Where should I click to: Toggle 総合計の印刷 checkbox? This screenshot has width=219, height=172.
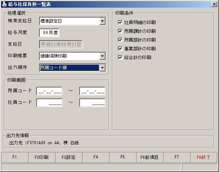120,57
